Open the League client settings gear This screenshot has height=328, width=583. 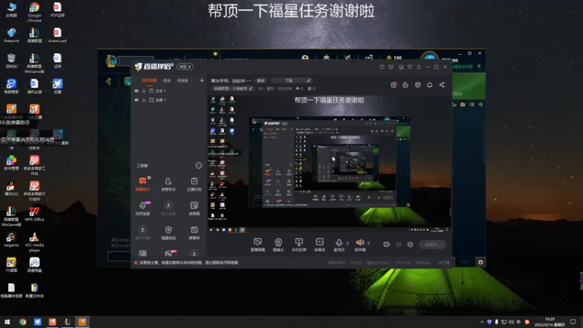point(469,53)
